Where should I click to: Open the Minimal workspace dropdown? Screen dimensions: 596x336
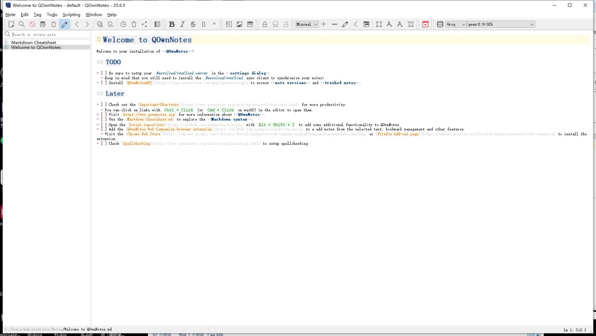(307, 24)
